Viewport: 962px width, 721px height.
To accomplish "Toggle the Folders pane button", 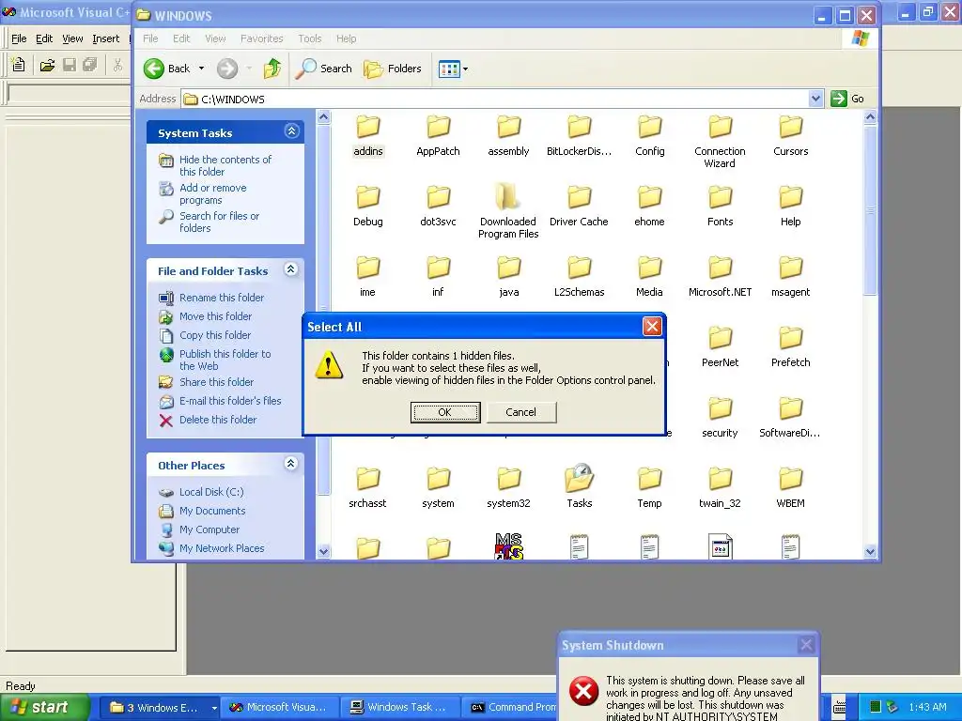I will [x=393, y=69].
